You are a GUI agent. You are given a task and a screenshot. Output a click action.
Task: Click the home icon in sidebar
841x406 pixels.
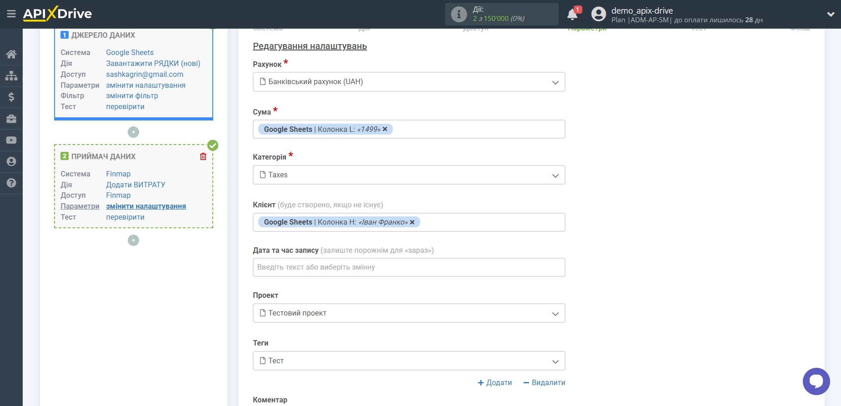pos(11,54)
